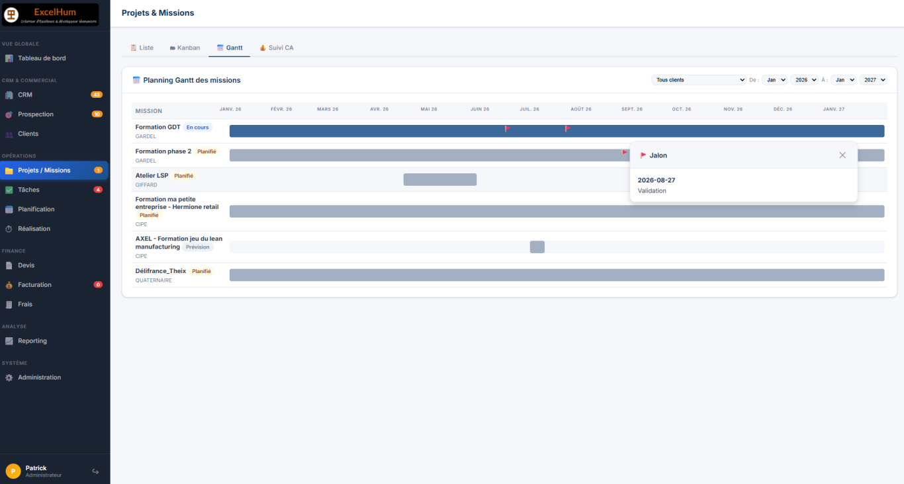904x484 pixels.
Task: Open the end month Jan dropdown
Action: coord(844,80)
